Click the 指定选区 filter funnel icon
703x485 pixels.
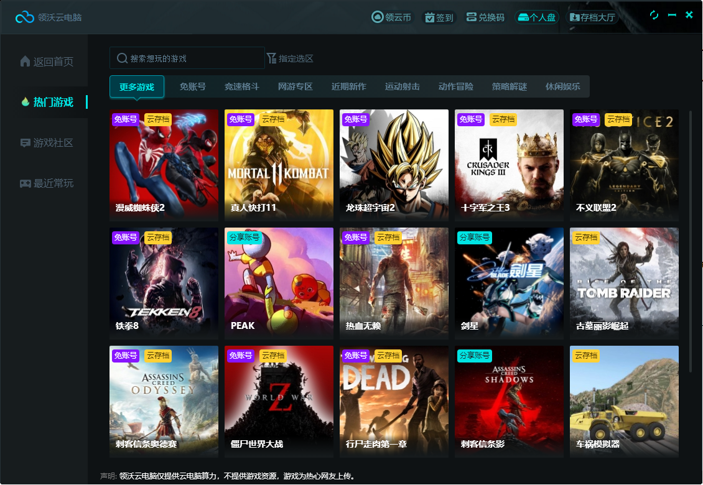[x=271, y=58]
